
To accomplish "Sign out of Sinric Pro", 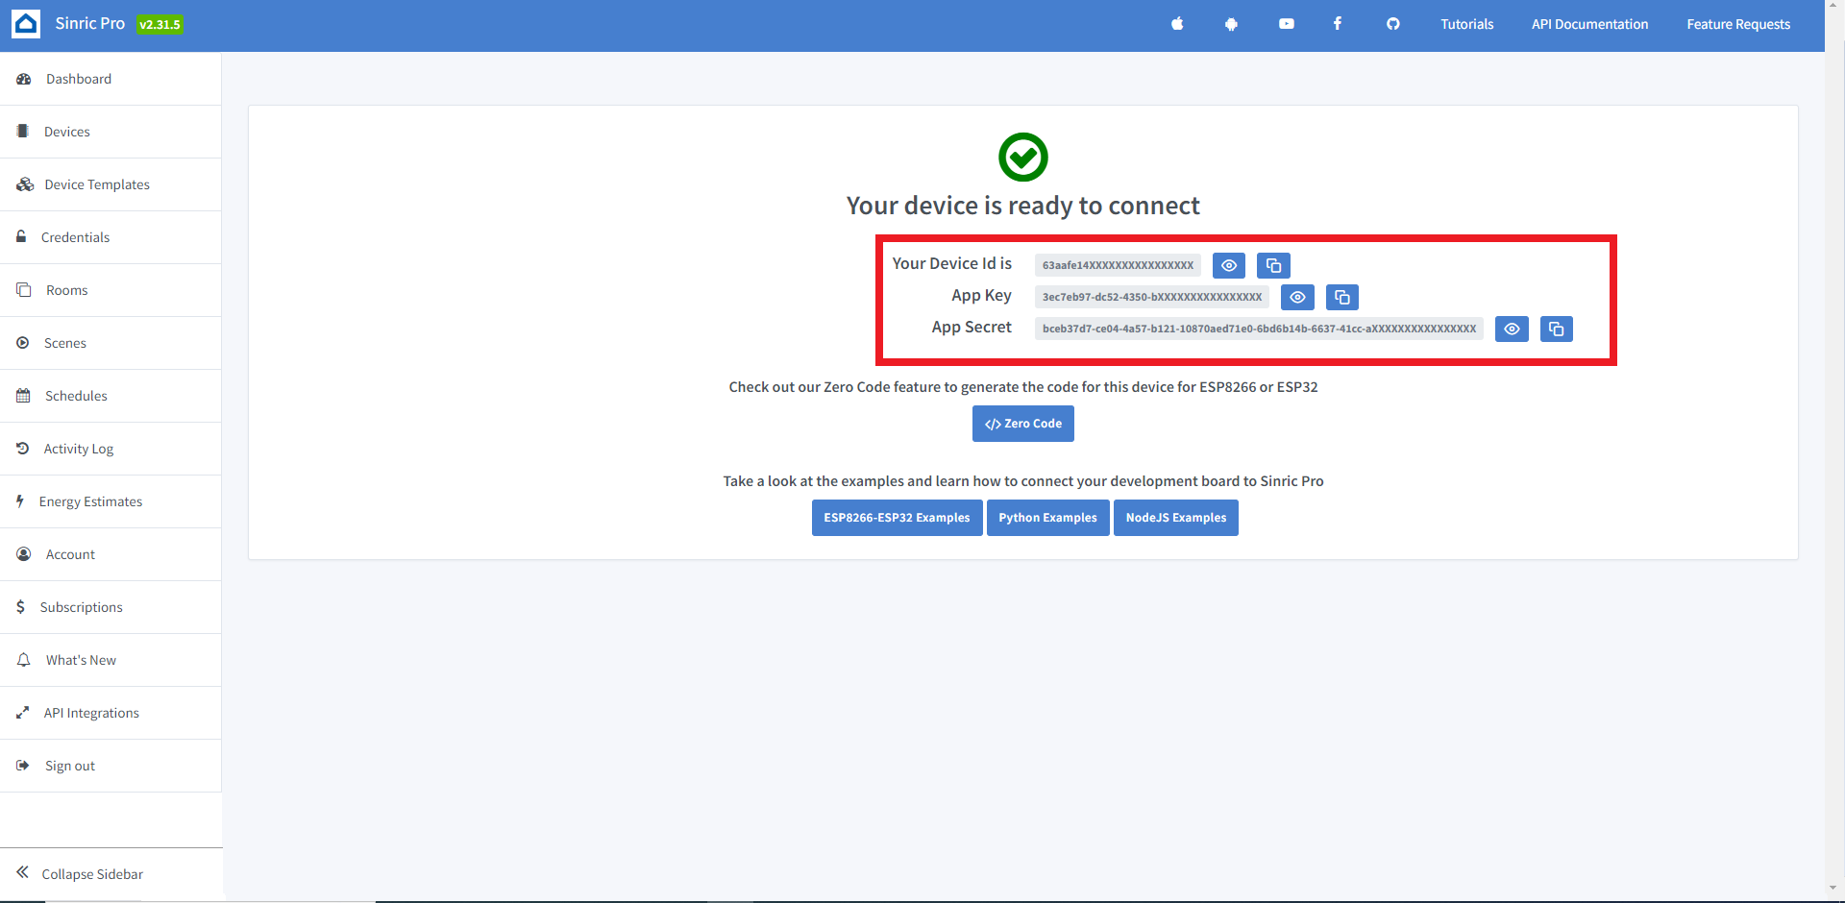I will [x=111, y=766].
